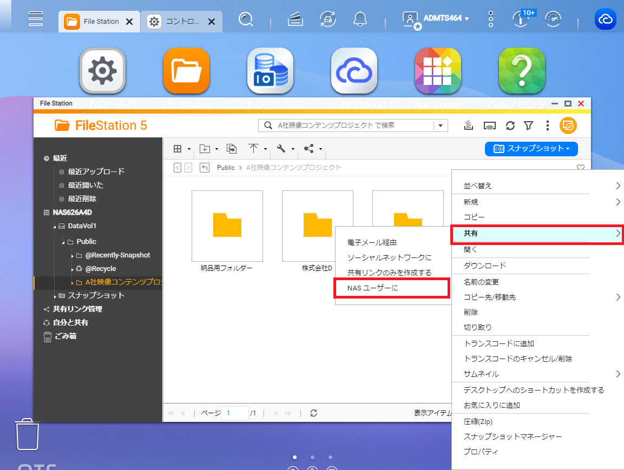Screen dimensions: 624x470
Task: Click Public in the breadcrumb path
Action: coord(226,168)
